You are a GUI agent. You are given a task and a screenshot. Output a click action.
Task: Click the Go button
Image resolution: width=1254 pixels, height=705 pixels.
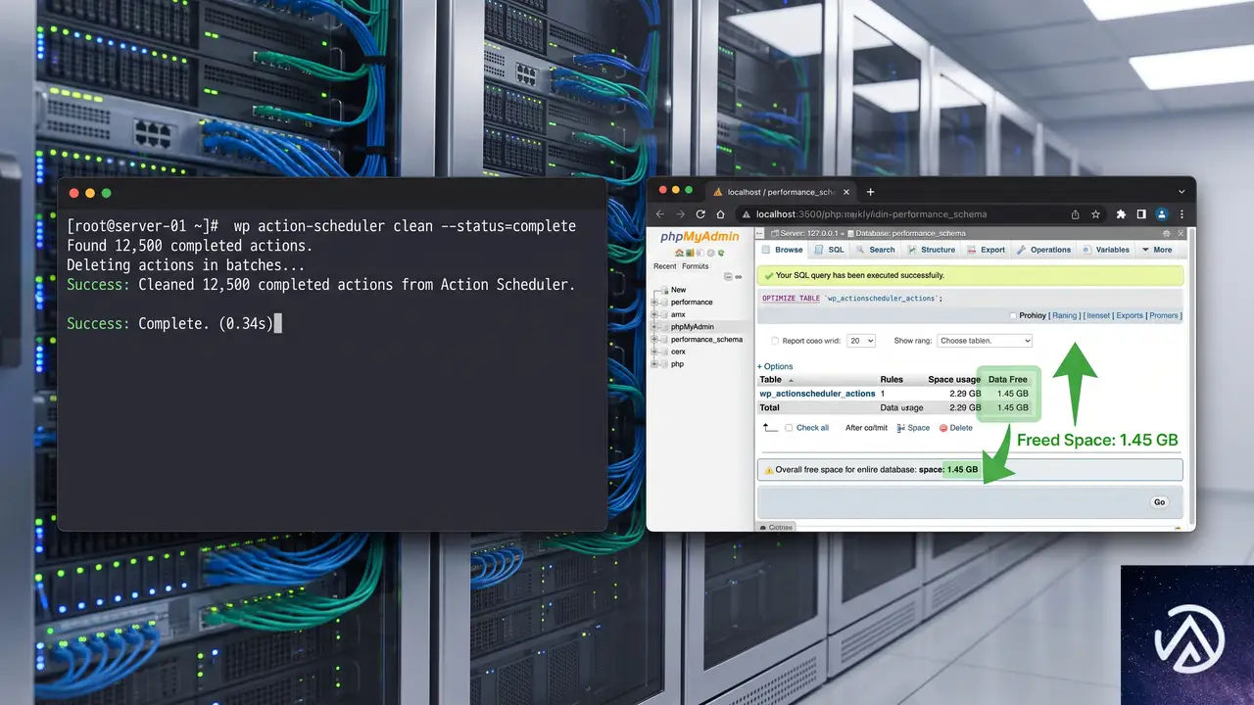click(x=1159, y=502)
